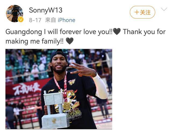The image size is (172, 134).
Task: Expand the post options chevron
Action: 164,9
